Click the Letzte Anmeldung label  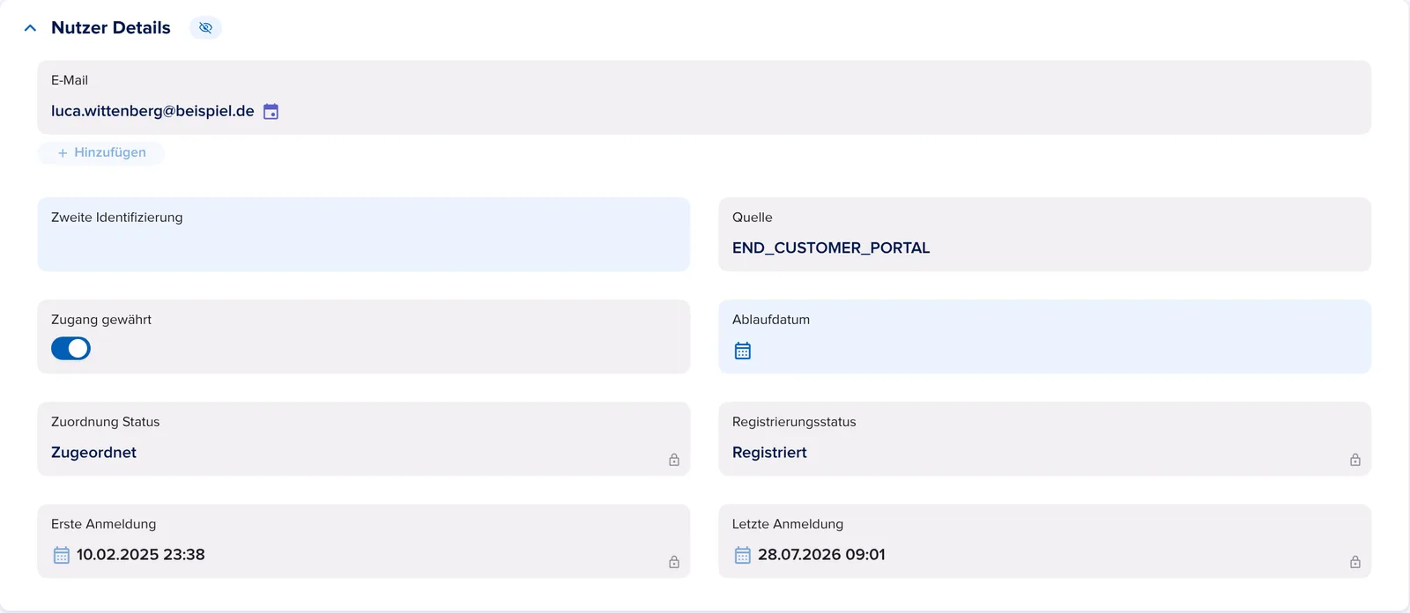[x=788, y=524]
